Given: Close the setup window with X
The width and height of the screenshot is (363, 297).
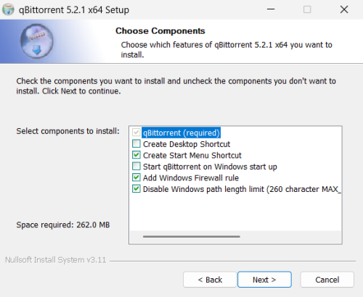Looking at the screenshot, I should coord(344,9).
